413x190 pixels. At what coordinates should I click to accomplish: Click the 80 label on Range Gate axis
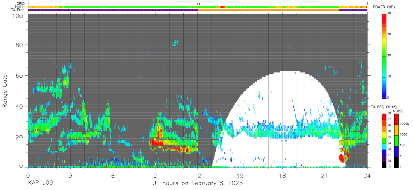point(20,45)
